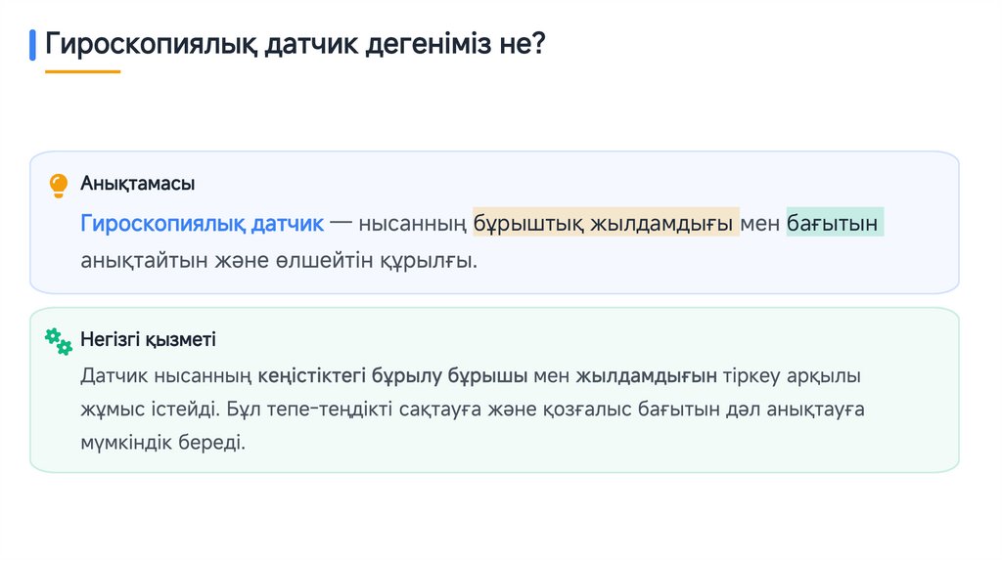
Task: Click the word мен between the highlighted terms
Action: (761, 224)
